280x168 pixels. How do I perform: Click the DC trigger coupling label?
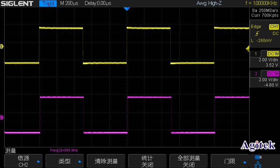[275, 34]
